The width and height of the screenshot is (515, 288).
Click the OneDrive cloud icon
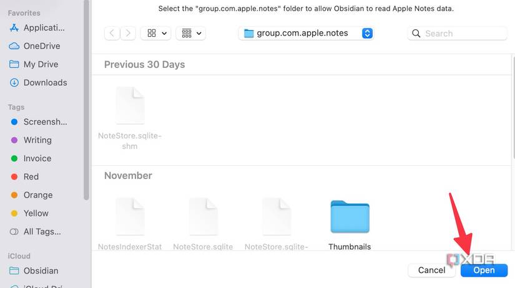[14, 46]
